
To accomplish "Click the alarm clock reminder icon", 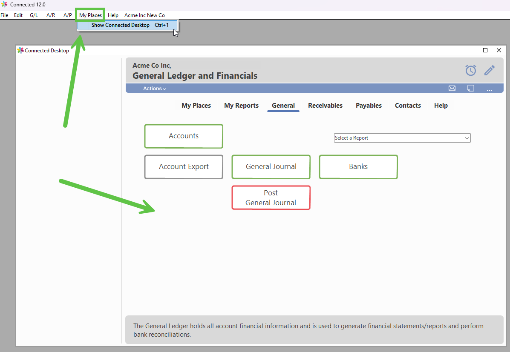I will (471, 70).
